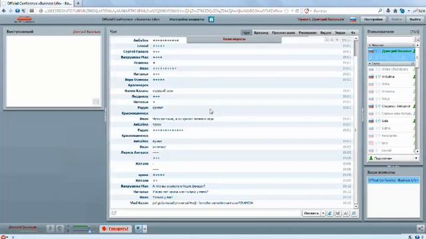Click the blue info icon next to Настройки комнаты
The width and height of the screenshot is (426, 239).
[x=211, y=19]
